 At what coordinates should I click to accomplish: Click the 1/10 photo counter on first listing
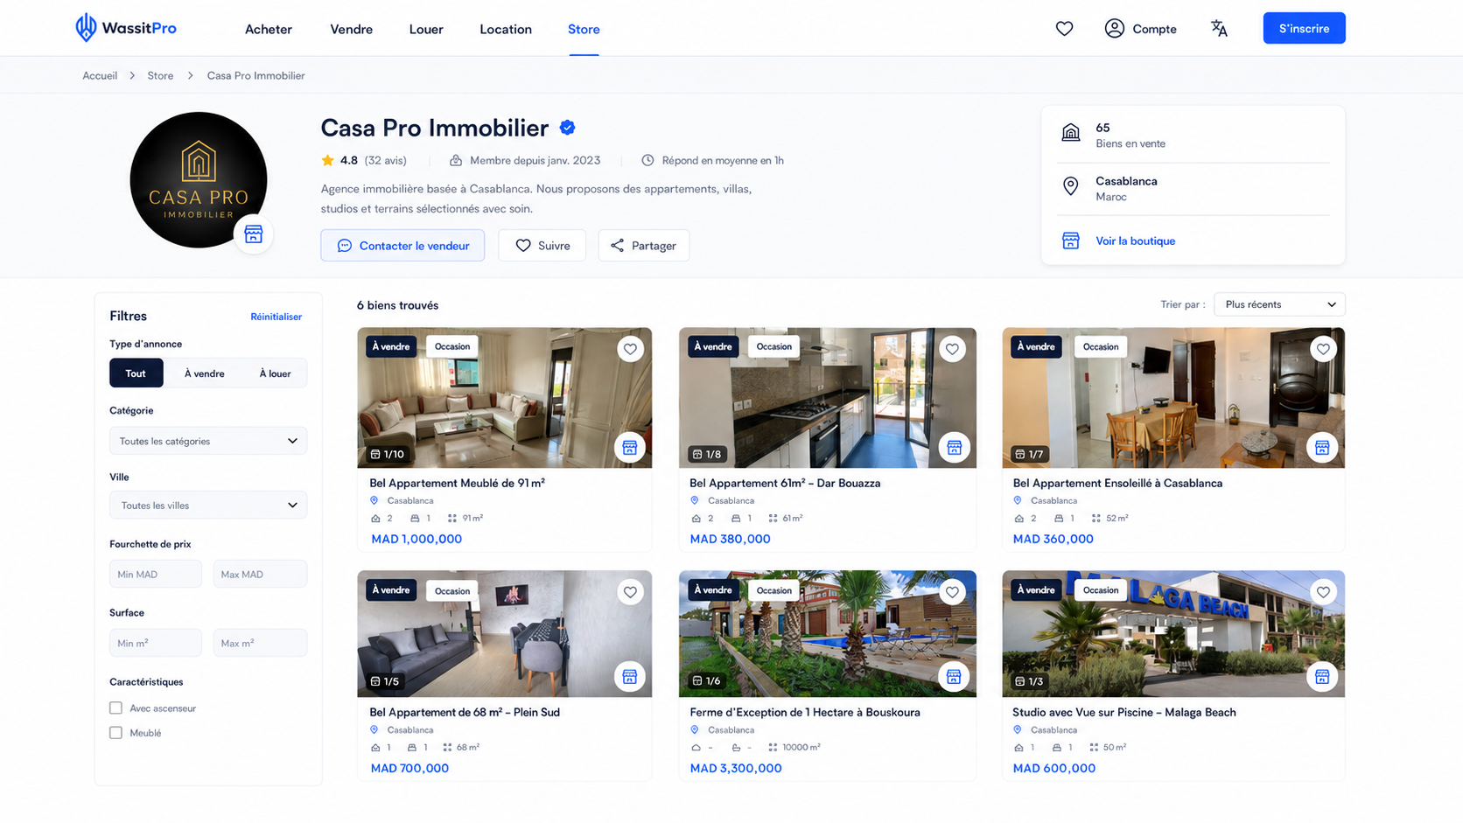pos(388,454)
